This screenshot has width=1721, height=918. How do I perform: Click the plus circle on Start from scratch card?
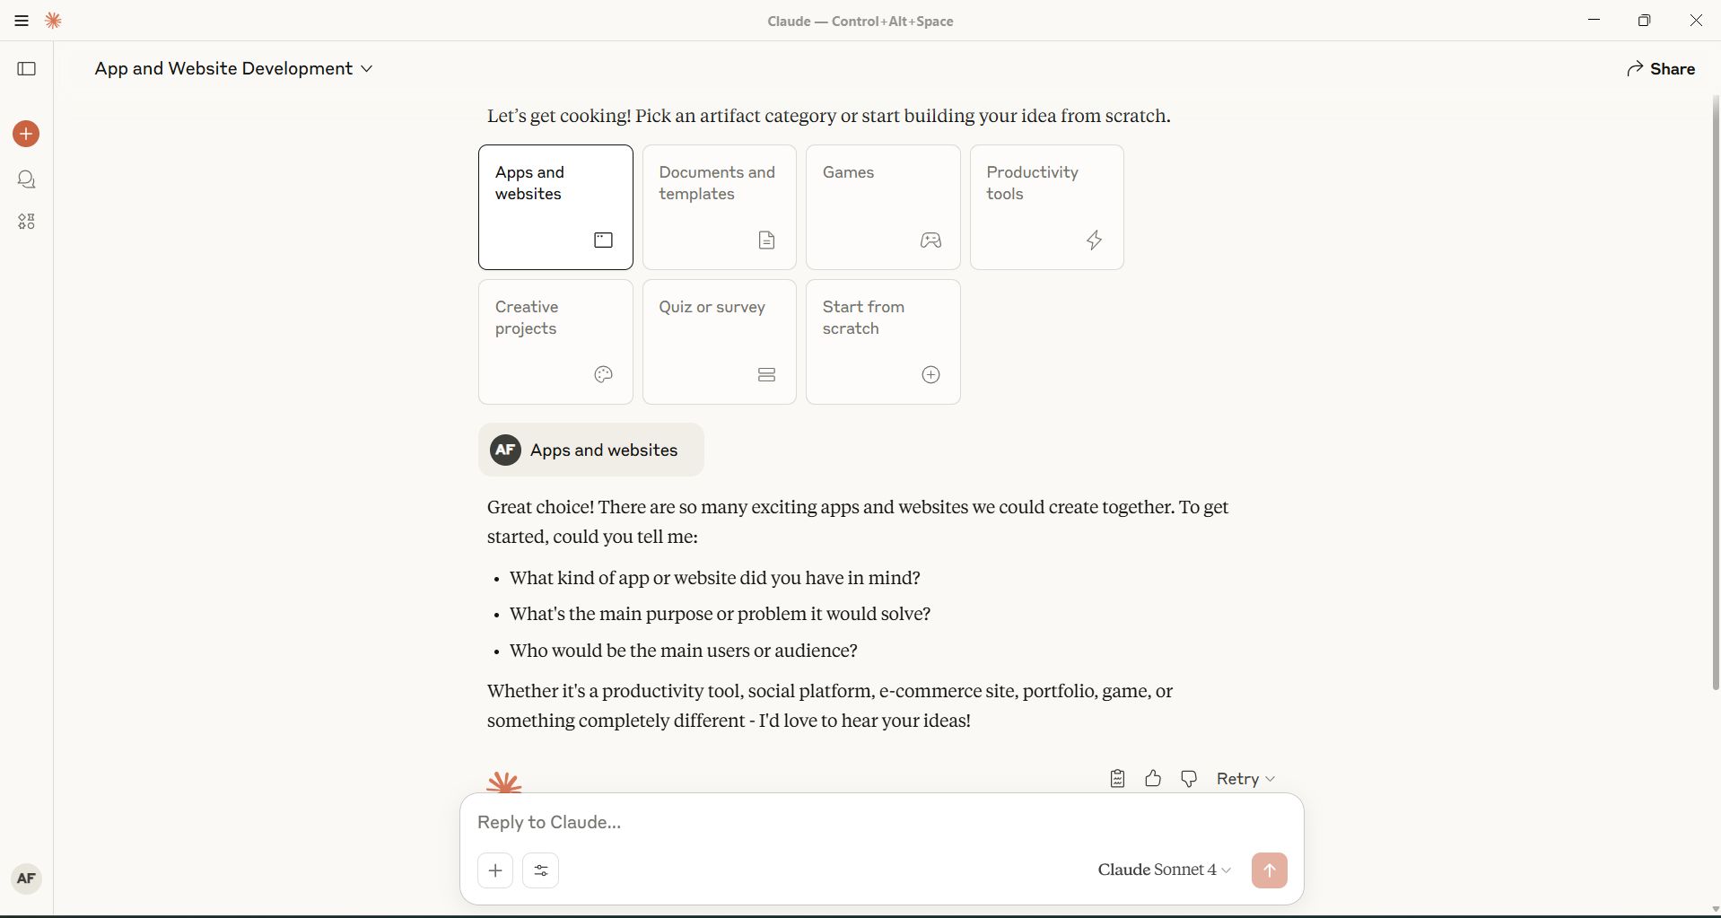point(930,375)
